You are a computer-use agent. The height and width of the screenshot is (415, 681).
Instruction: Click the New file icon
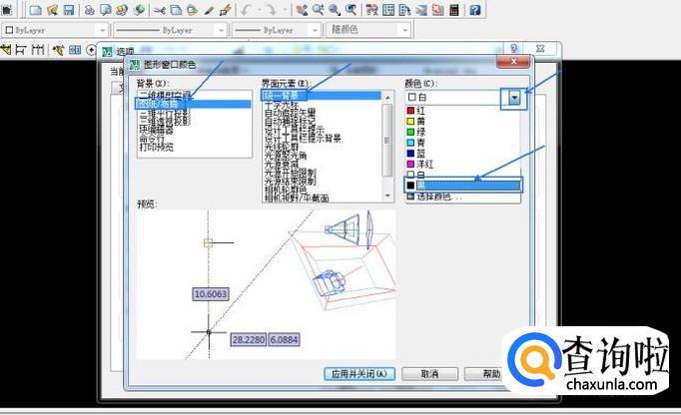(x=35, y=10)
